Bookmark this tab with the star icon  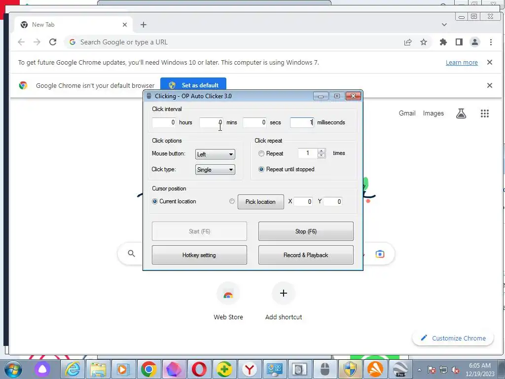pos(424,42)
